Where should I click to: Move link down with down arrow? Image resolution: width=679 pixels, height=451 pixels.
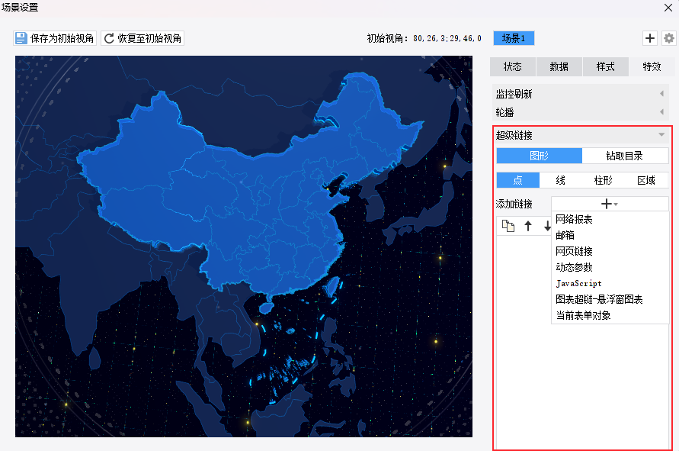coord(547,226)
